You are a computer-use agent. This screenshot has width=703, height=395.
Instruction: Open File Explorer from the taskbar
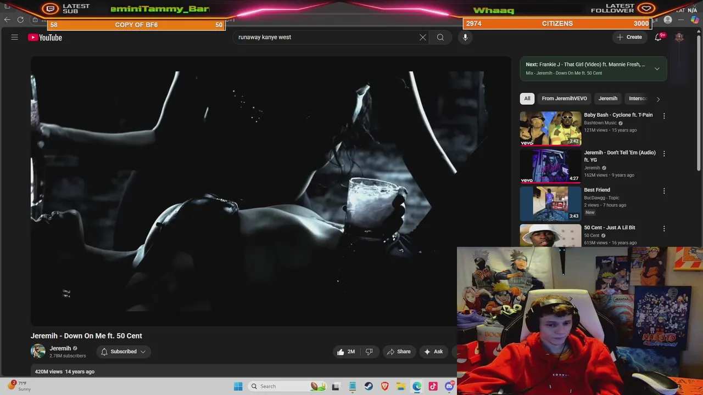click(401, 386)
